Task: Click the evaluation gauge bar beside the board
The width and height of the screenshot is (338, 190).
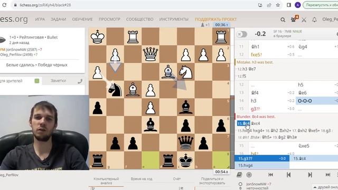Action: point(232,98)
